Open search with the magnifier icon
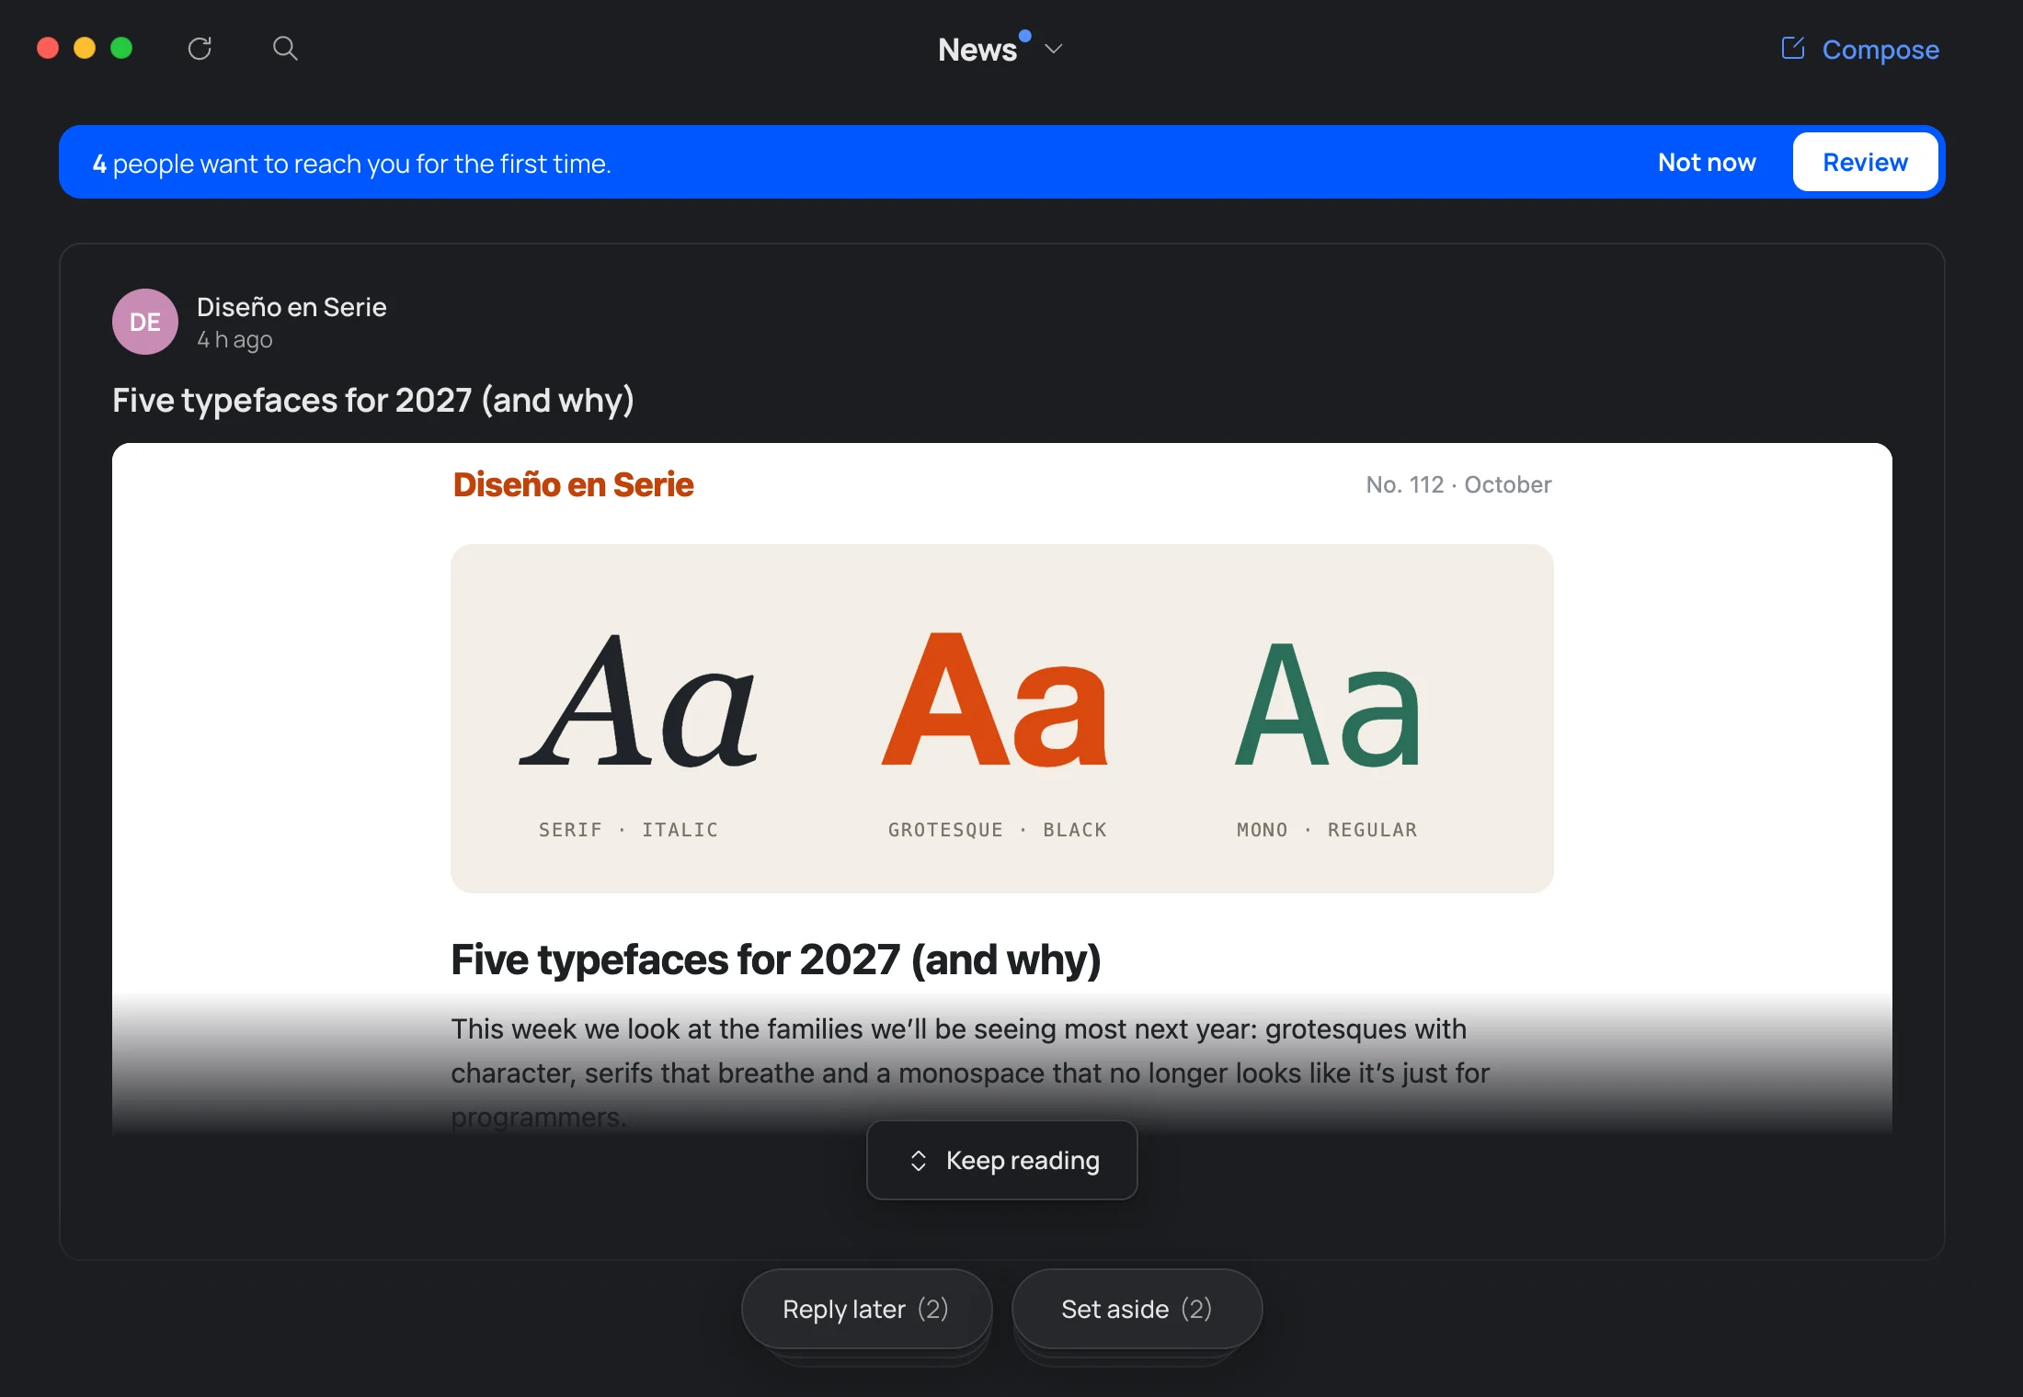Viewport: 2023px width, 1397px height. (x=285, y=49)
